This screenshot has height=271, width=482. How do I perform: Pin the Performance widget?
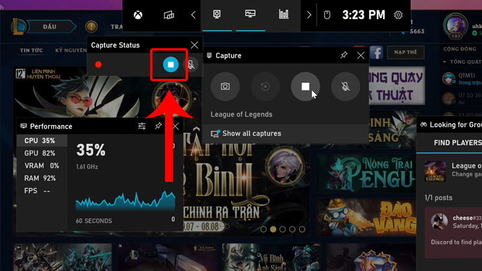click(158, 126)
